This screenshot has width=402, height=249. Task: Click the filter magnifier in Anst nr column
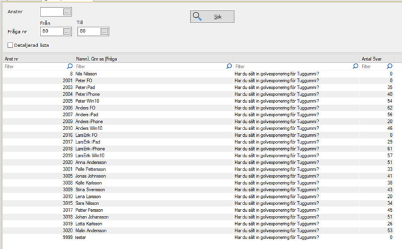point(70,66)
